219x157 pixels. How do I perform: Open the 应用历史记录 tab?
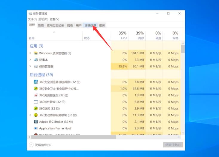point(55,25)
